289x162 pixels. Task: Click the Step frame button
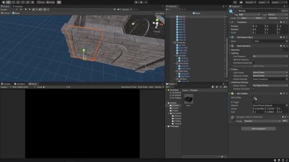[x=146, y=2]
